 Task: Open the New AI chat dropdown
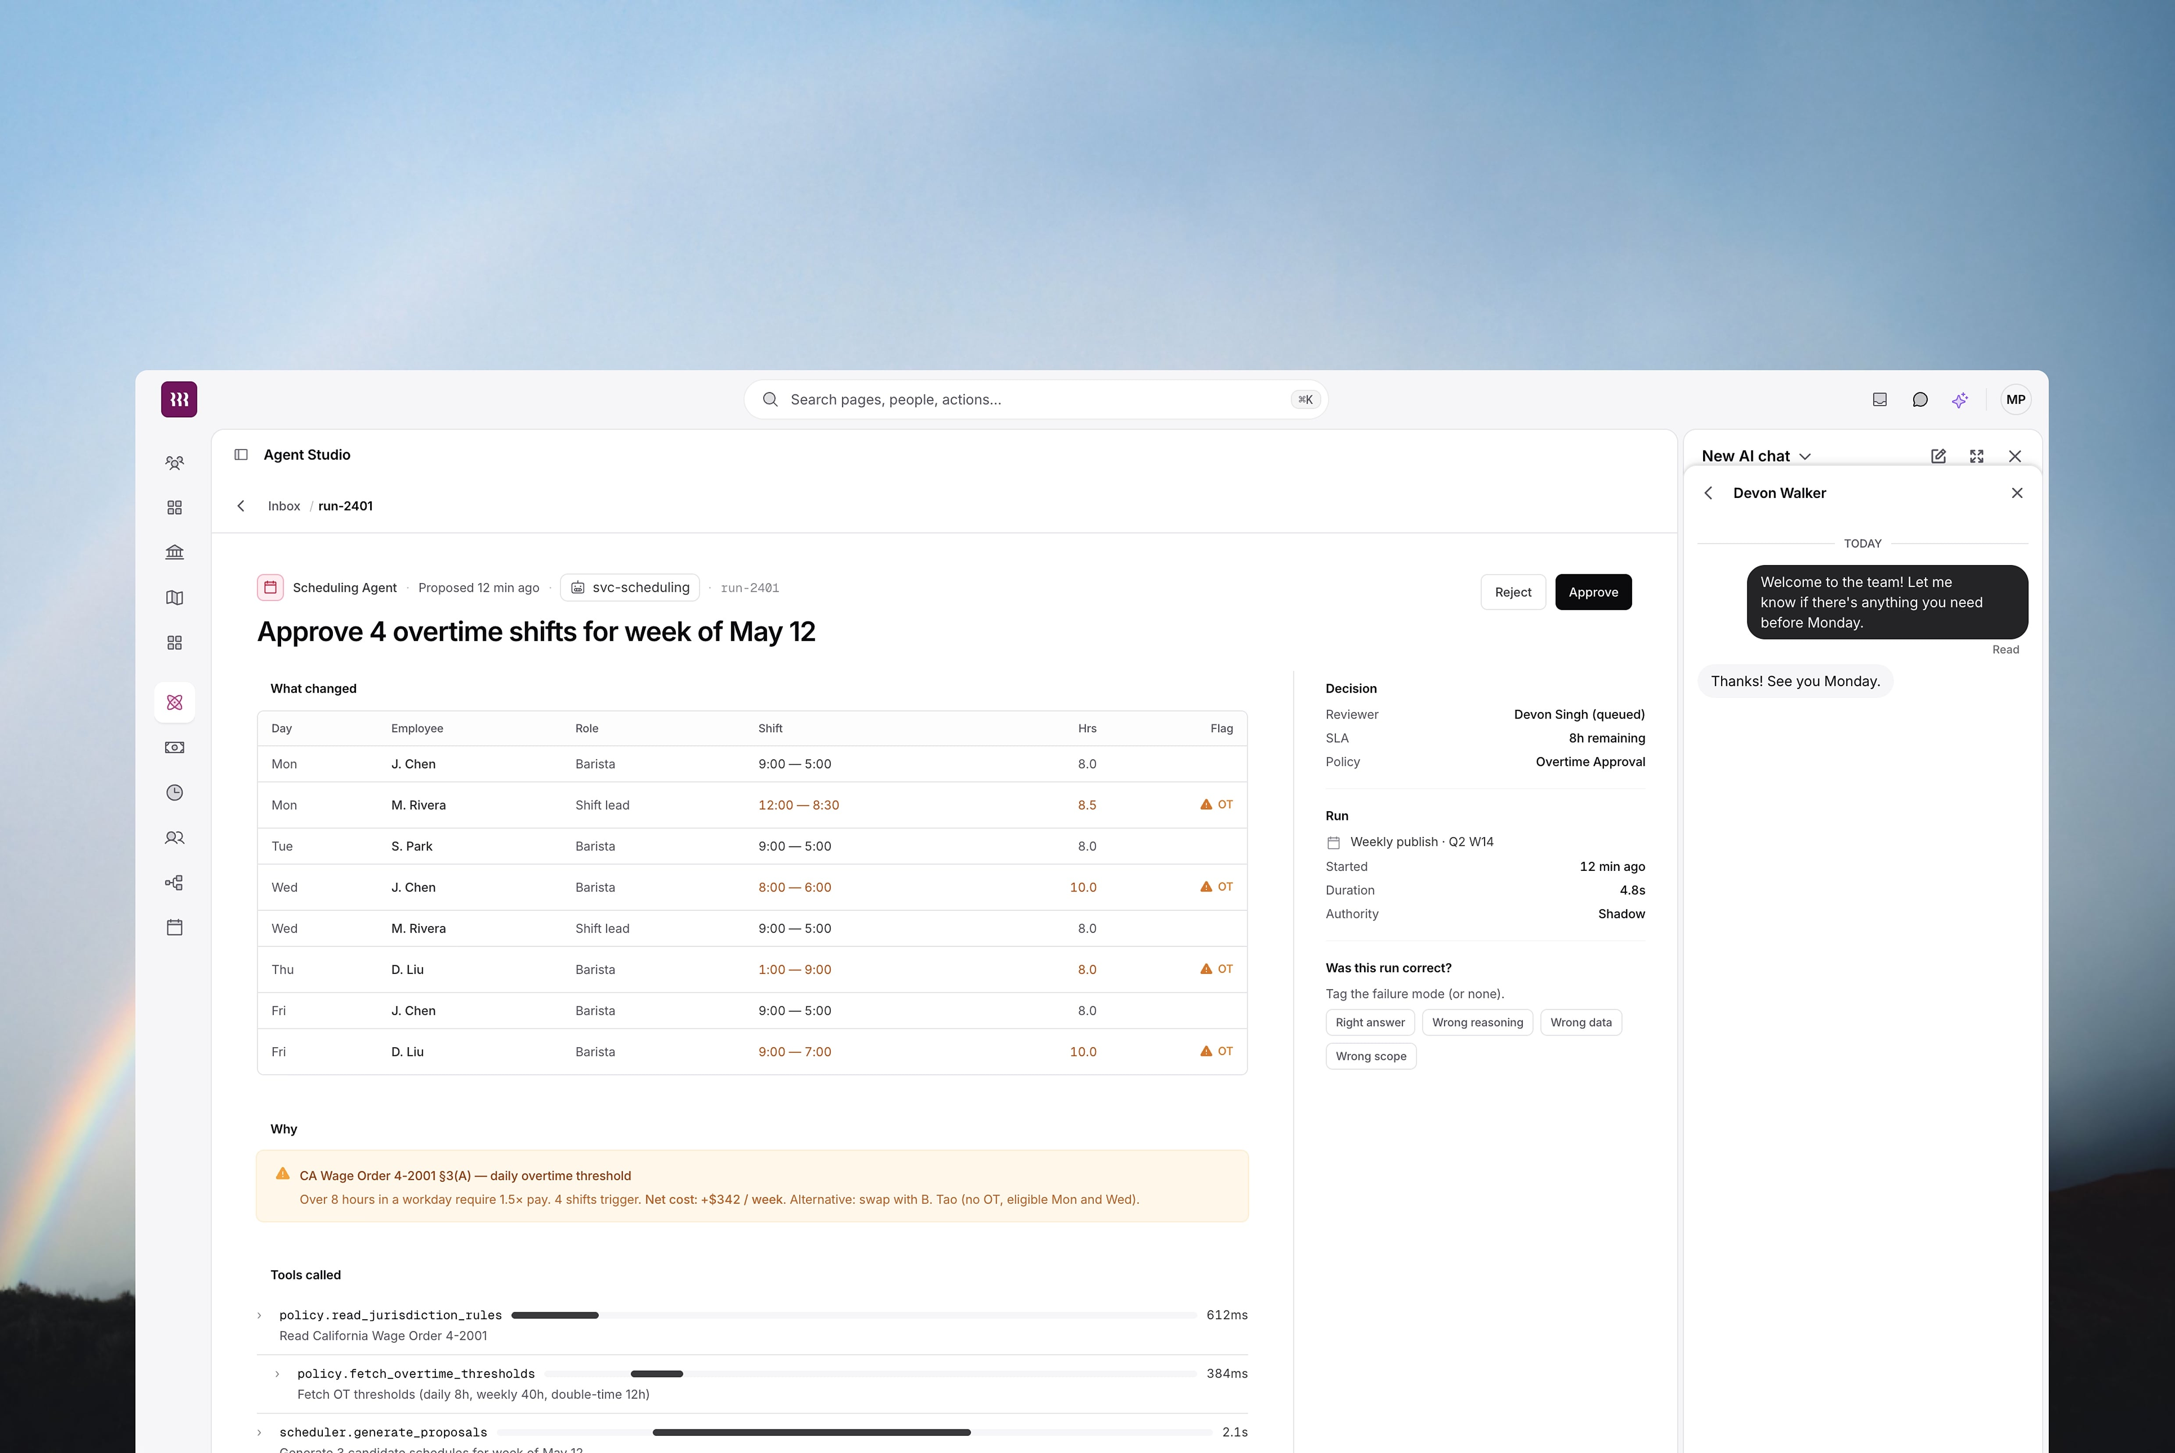tap(1755, 456)
